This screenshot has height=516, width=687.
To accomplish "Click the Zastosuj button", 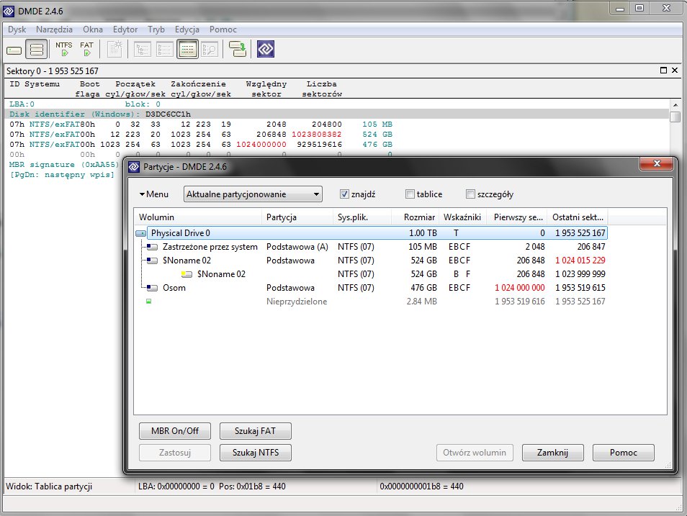I will [175, 453].
